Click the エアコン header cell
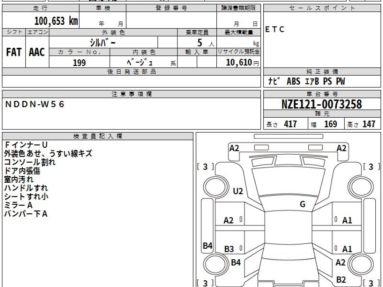This screenshot has height=287, width=383. tap(37, 32)
